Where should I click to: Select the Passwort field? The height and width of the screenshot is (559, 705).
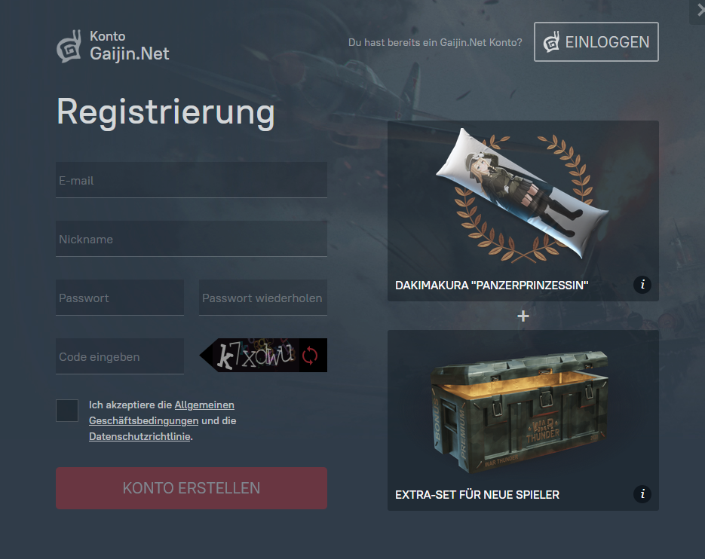[120, 298]
